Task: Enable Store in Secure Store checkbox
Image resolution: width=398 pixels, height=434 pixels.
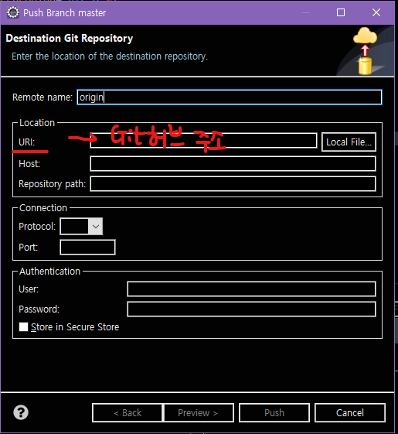Action: coord(23,327)
